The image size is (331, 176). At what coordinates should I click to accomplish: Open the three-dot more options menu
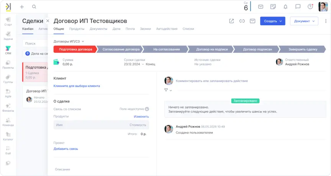326,21
